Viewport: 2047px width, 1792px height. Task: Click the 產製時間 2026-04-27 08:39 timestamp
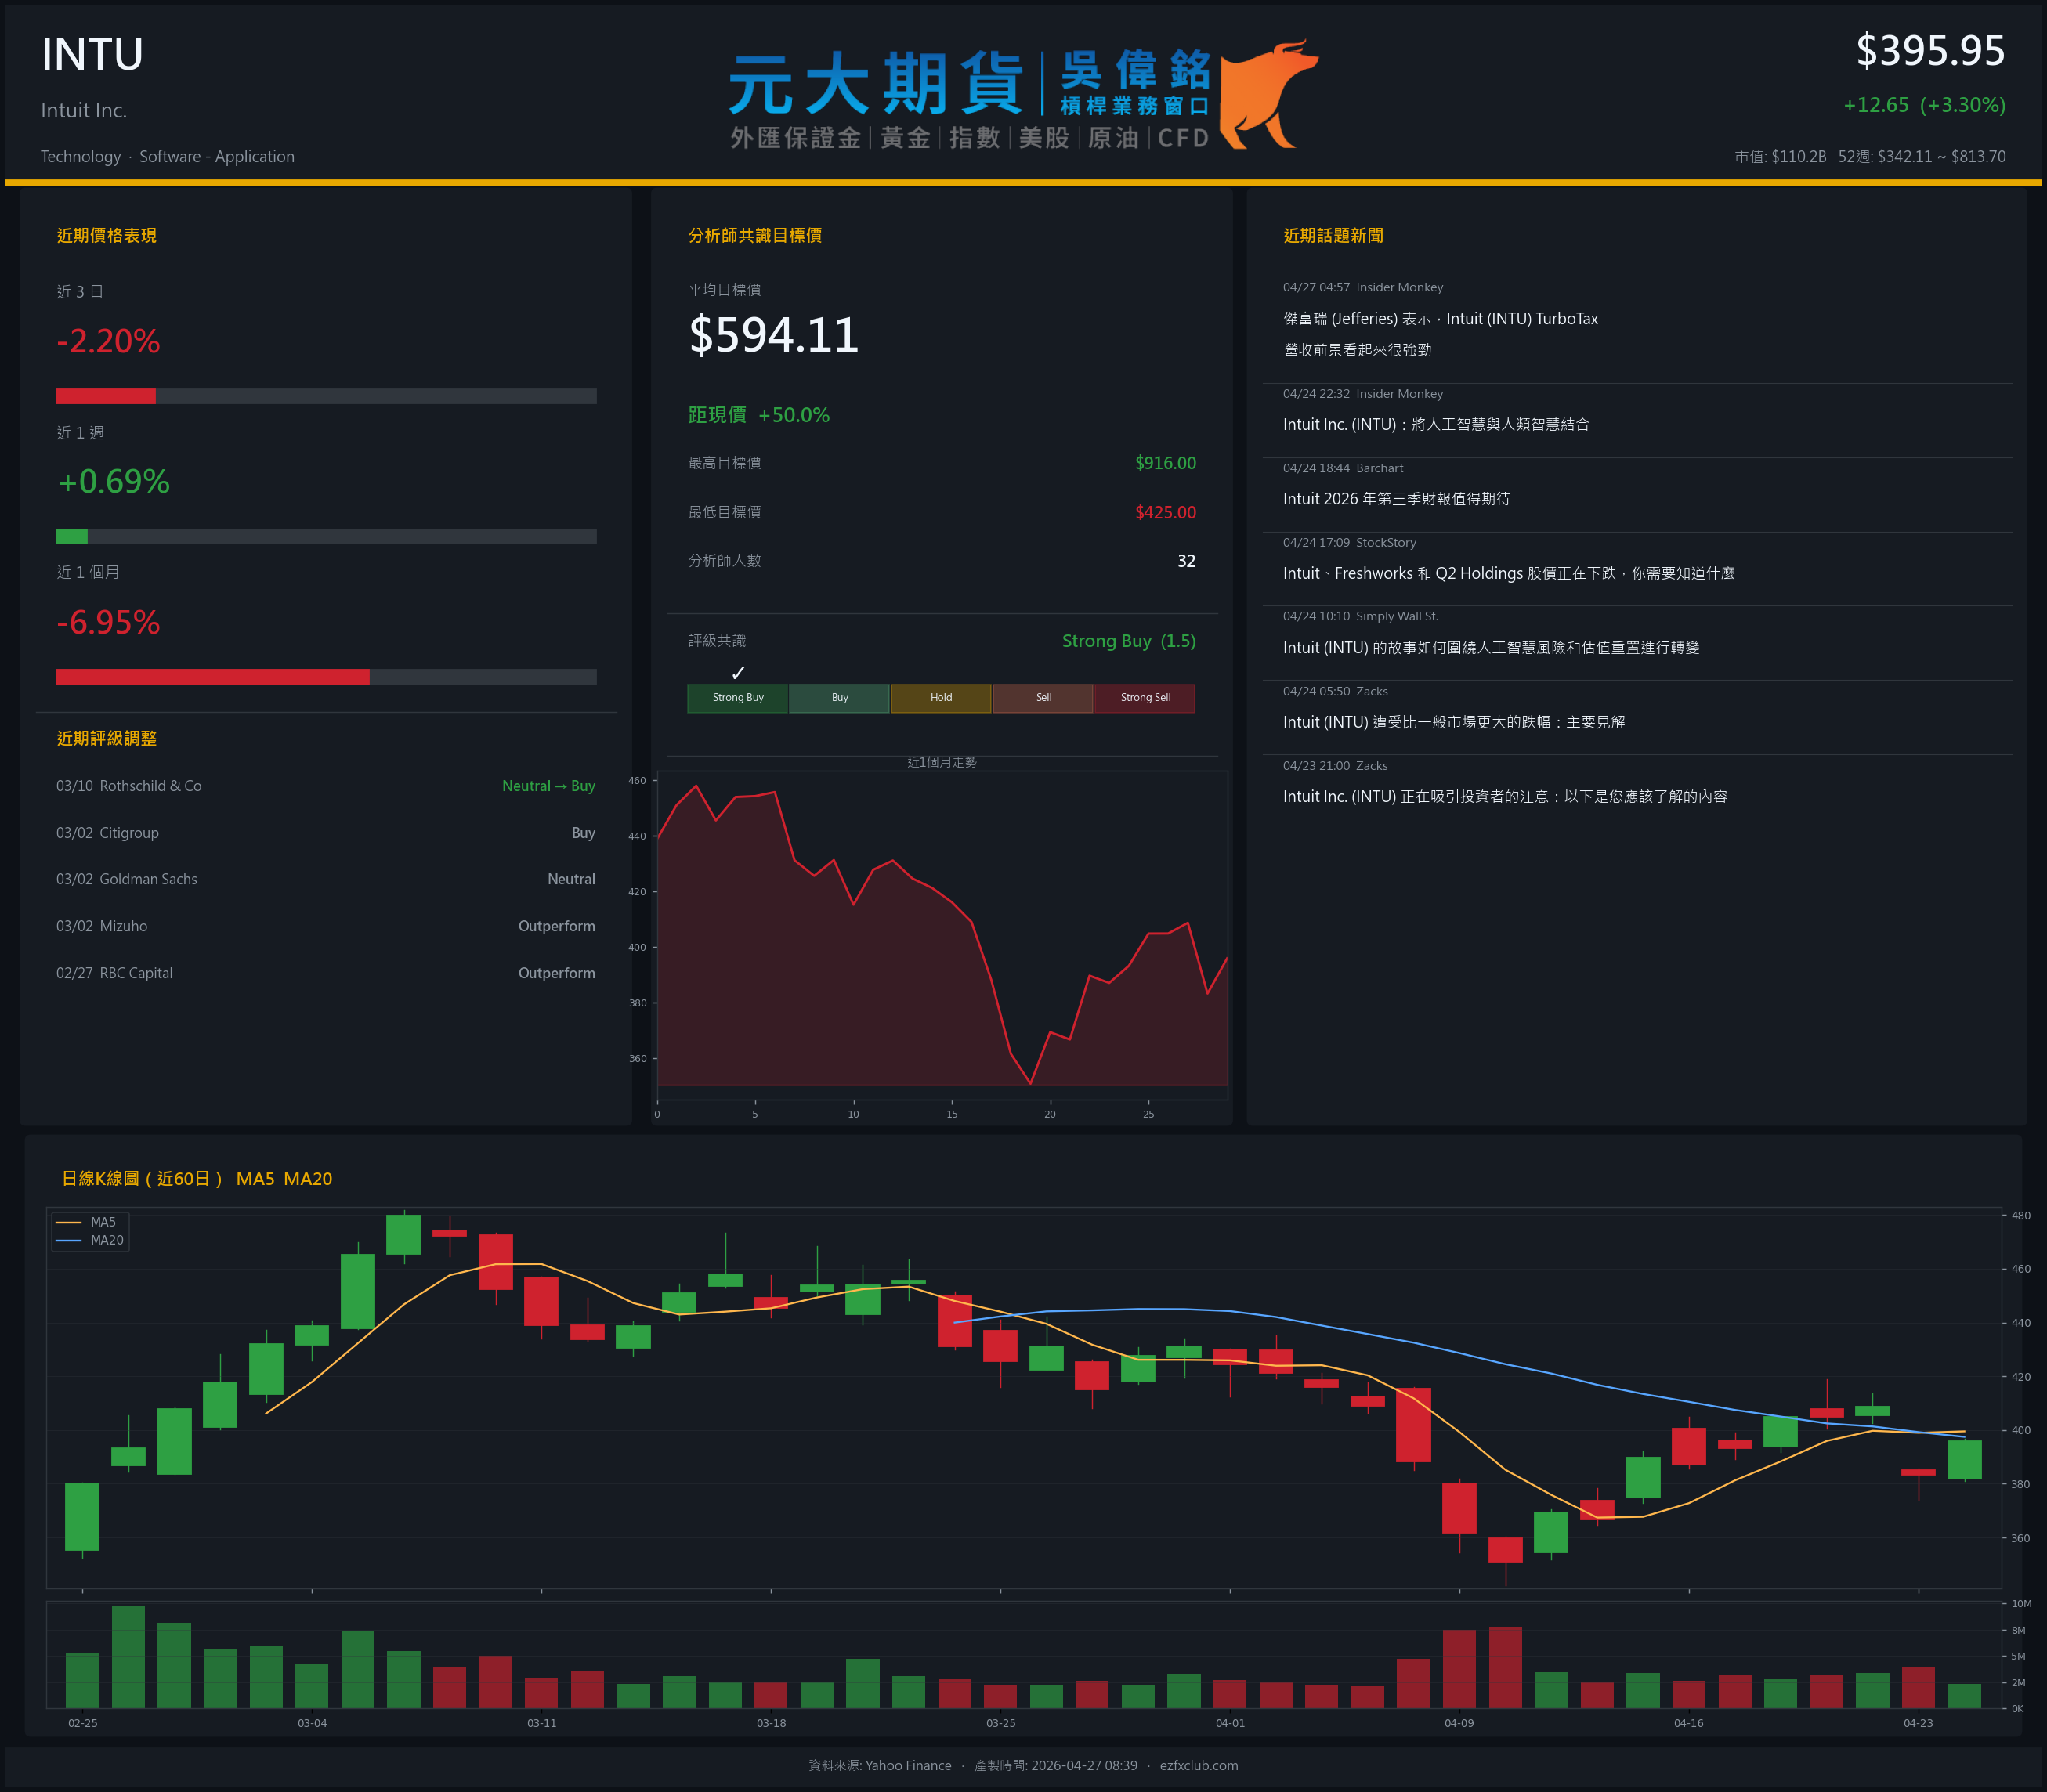tap(1056, 1766)
